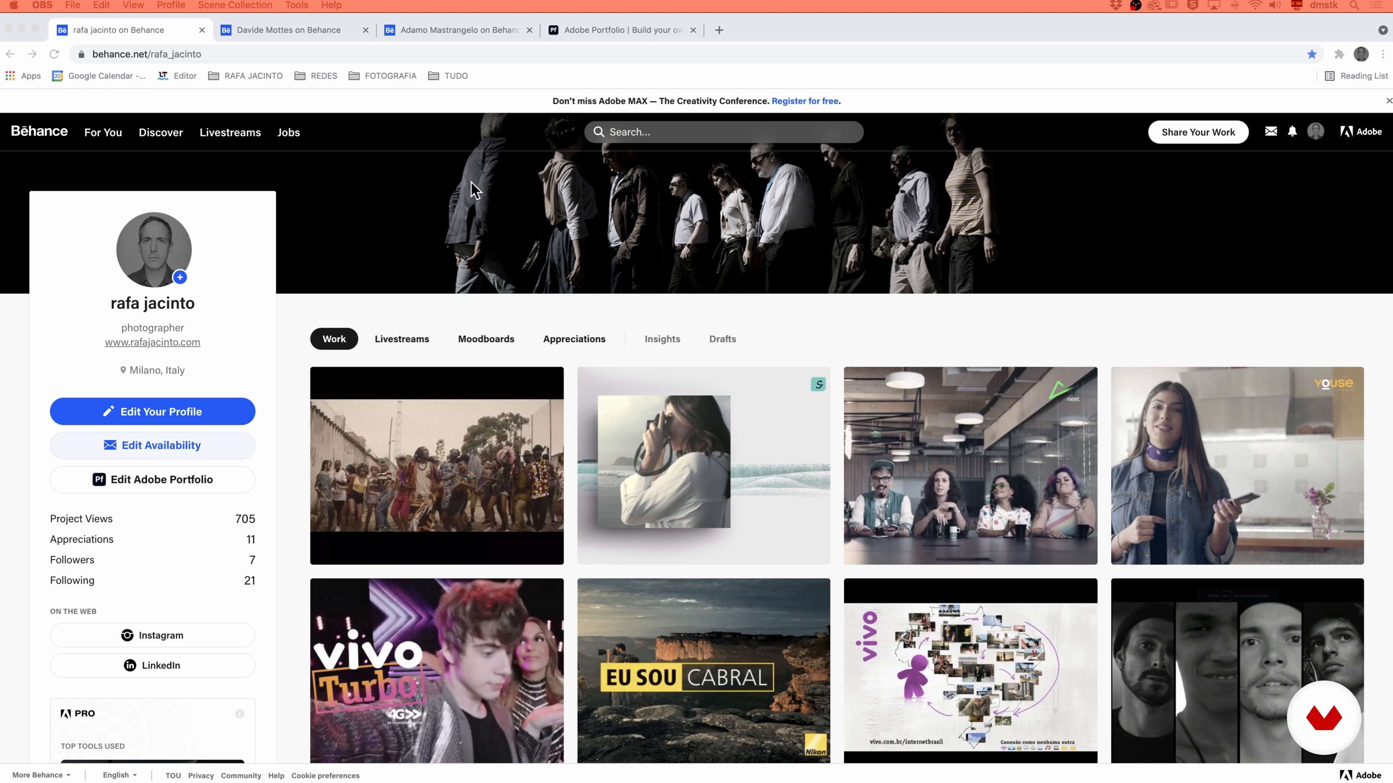Click the site padlock icon in address bar
Image resolution: width=1393 pixels, height=783 pixels.
[x=81, y=54]
